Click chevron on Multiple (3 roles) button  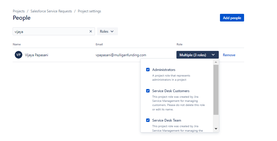(x=213, y=55)
